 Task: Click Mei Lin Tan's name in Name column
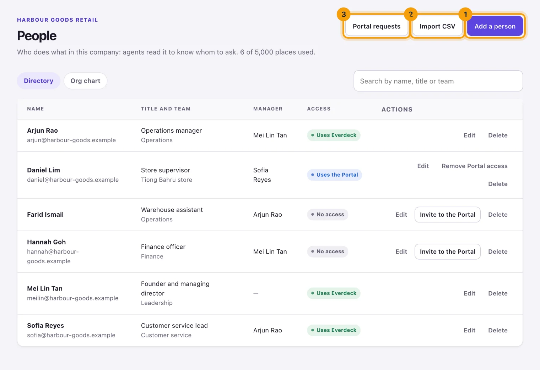click(x=45, y=288)
